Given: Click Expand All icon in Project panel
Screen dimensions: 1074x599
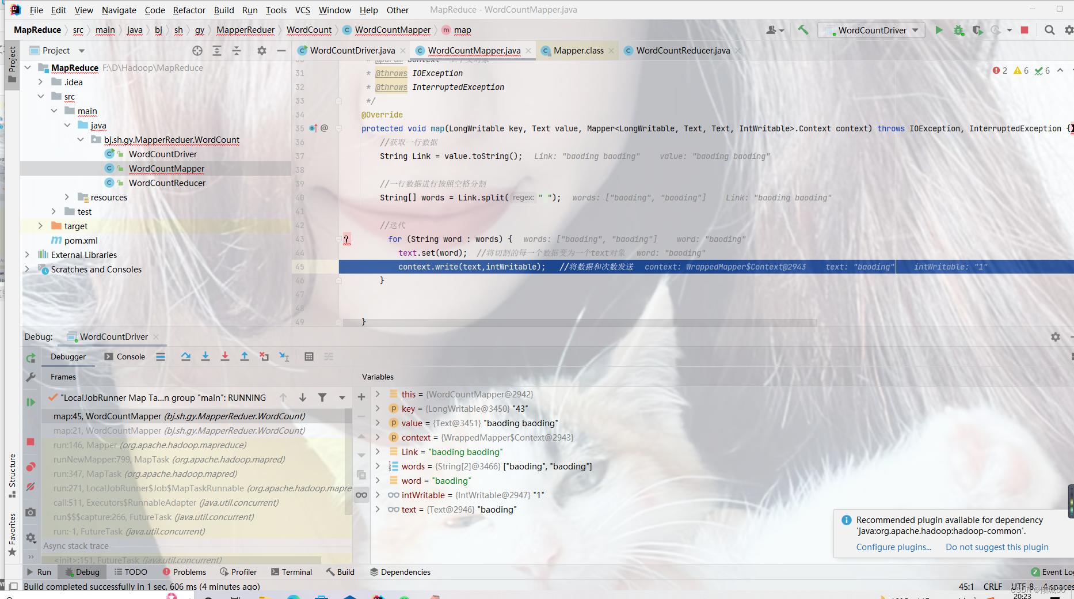Looking at the screenshot, I should [x=217, y=51].
